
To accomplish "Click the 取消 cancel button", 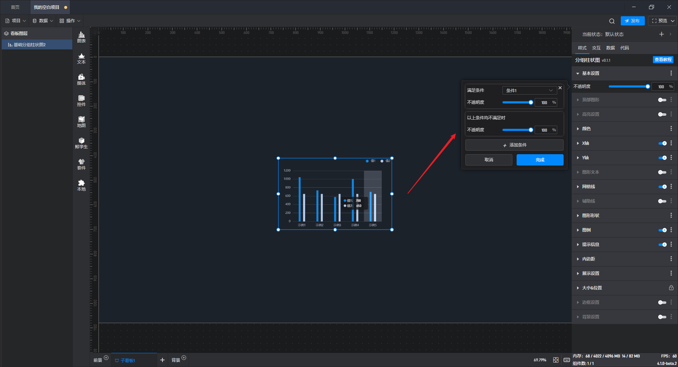I will [489, 160].
